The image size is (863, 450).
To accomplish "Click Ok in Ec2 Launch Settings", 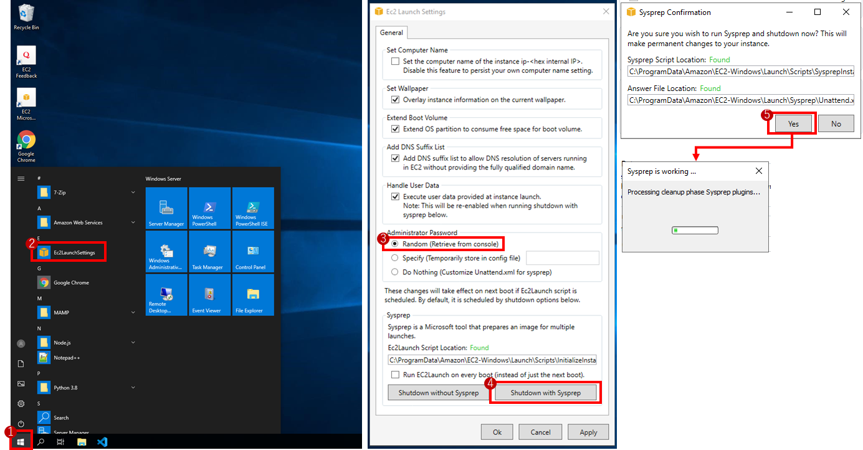I will (x=497, y=432).
